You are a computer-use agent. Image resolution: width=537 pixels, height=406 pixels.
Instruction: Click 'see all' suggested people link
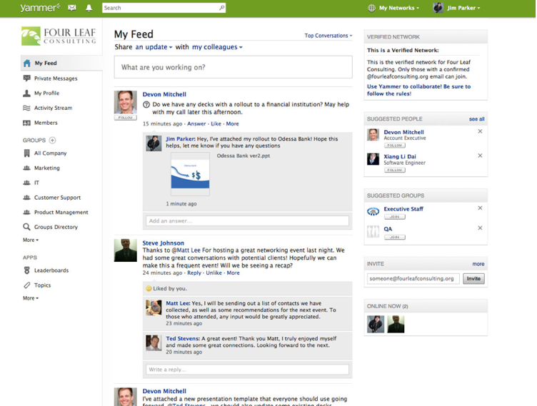tap(476, 119)
